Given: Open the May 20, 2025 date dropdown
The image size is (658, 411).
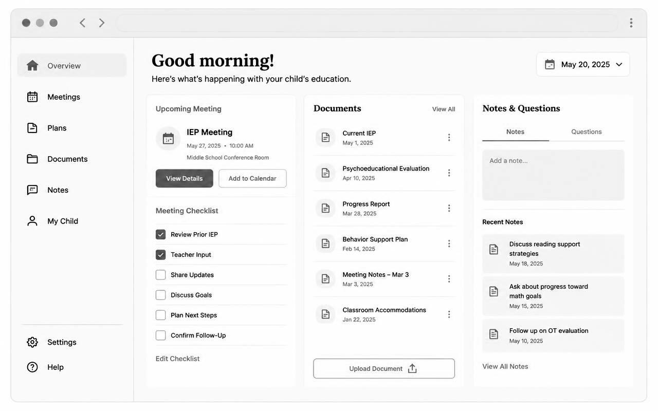Looking at the screenshot, I should (583, 64).
